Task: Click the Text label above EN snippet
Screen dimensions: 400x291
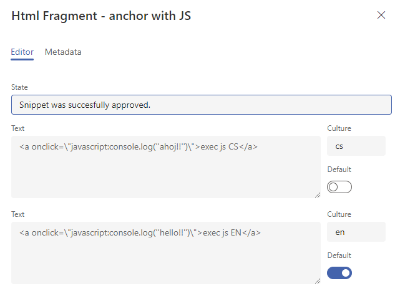Action: click(18, 214)
